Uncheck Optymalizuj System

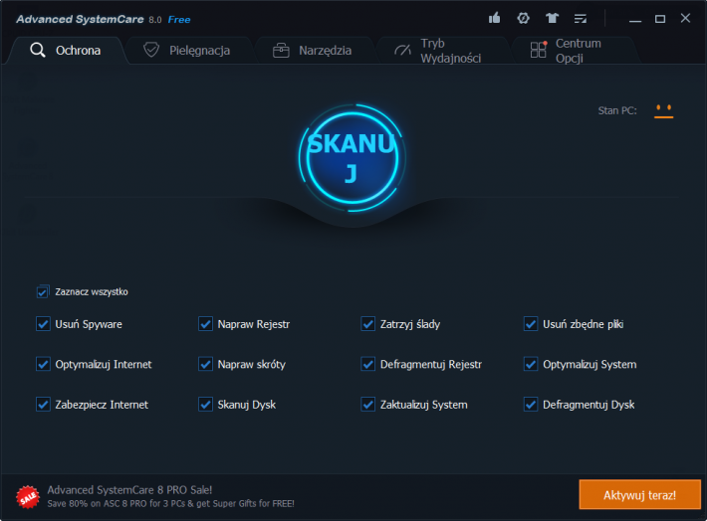pyautogui.click(x=531, y=364)
